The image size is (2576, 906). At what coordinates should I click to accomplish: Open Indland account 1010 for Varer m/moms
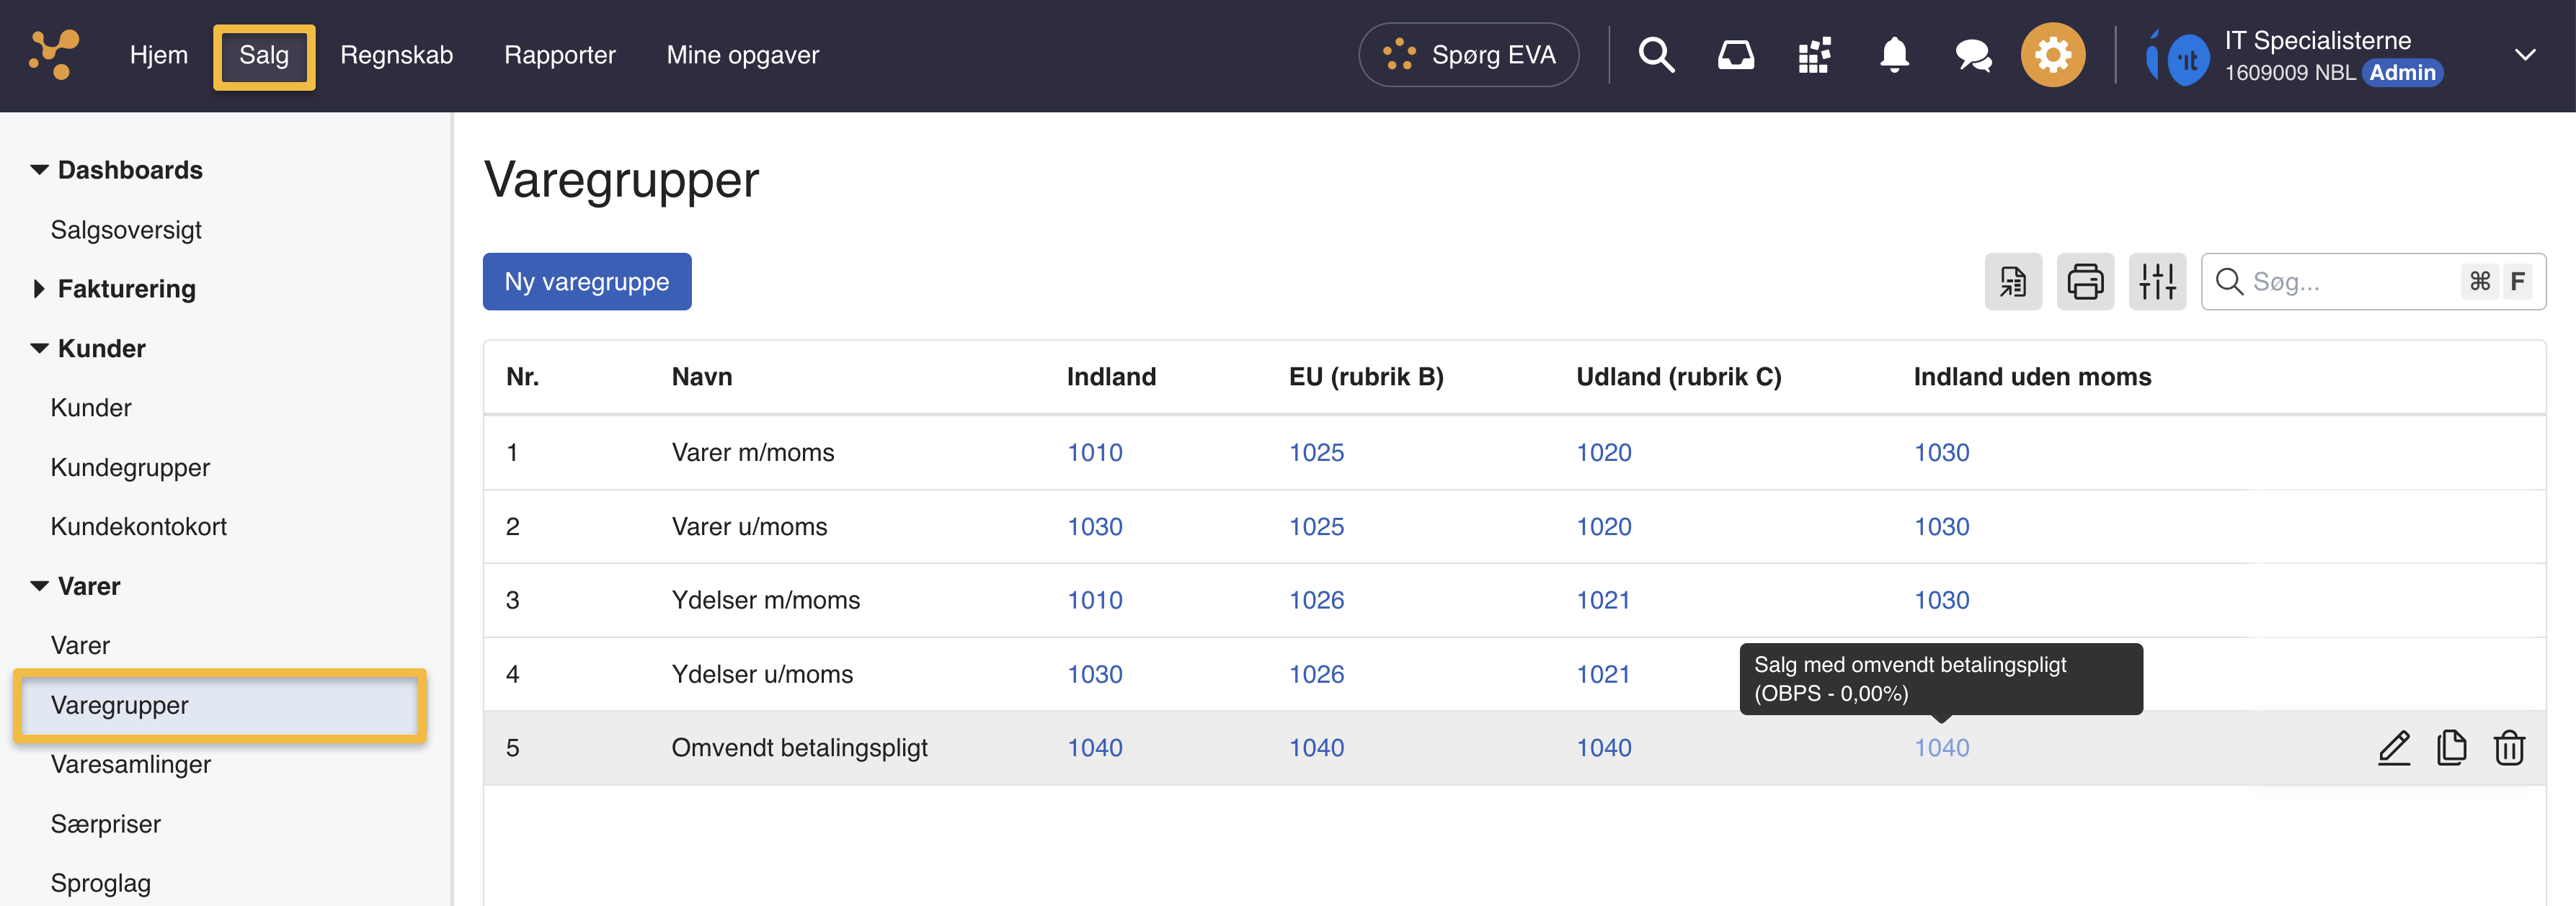pyautogui.click(x=1094, y=452)
